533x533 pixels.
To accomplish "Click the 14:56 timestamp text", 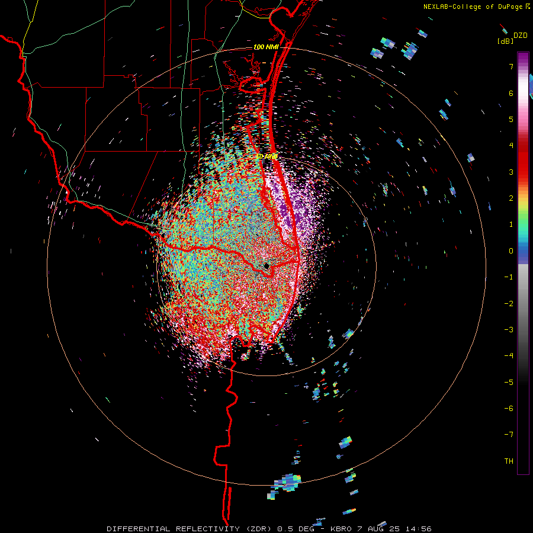I will point(418,529).
